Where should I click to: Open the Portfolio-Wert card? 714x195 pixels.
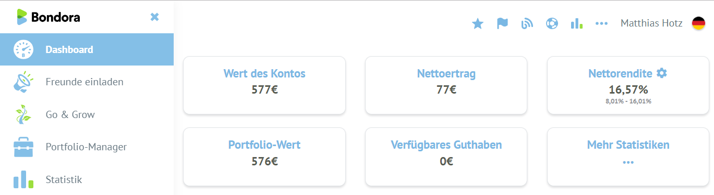pos(264,157)
